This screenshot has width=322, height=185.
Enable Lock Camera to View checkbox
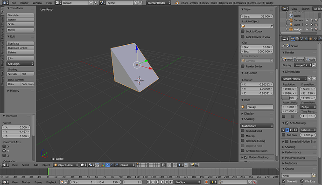point(243,37)
